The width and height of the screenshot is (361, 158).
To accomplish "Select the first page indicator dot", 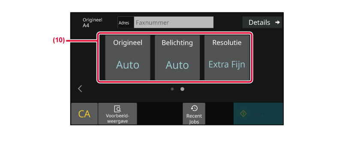I will point(172,89).
